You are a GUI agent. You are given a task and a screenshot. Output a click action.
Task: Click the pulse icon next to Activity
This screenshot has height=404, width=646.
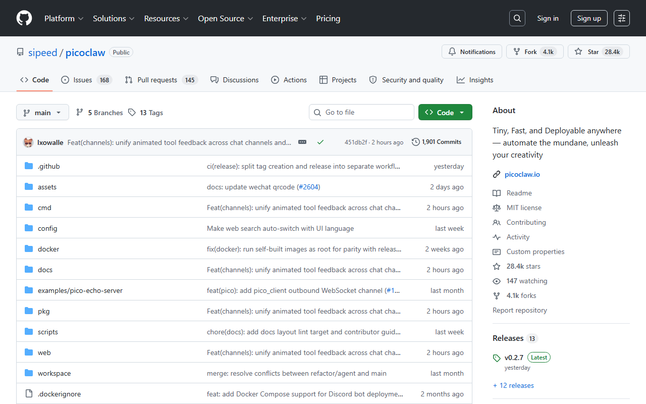point(497,237)
